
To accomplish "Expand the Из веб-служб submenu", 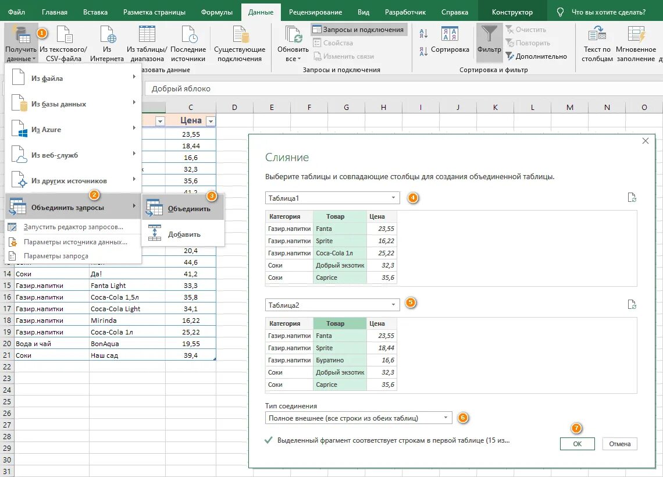I will pos(73,155).
